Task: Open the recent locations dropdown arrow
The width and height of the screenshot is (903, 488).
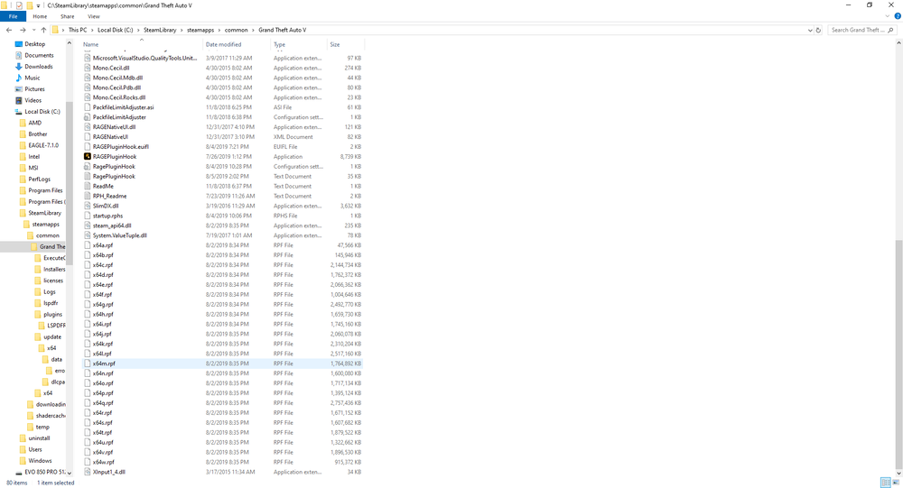Action: pyautogui.click(x=33, y=30)
